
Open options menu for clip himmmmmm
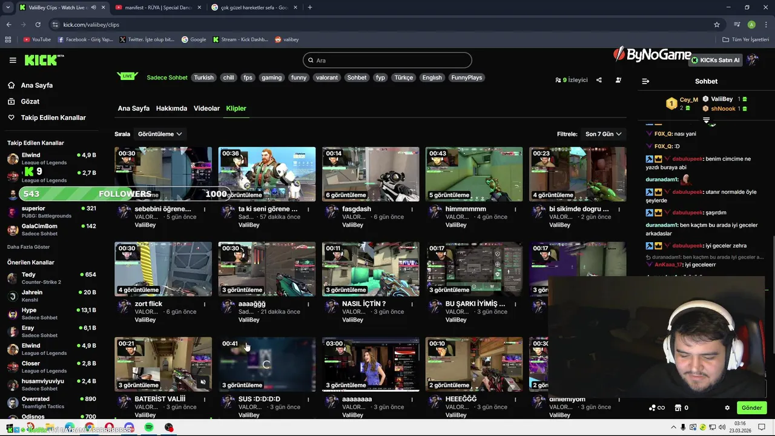point(515,210)
